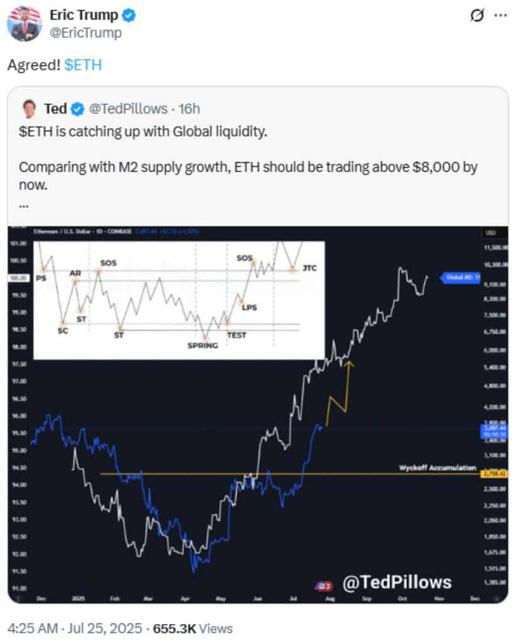Click the blue Global M2 price label

460,278
